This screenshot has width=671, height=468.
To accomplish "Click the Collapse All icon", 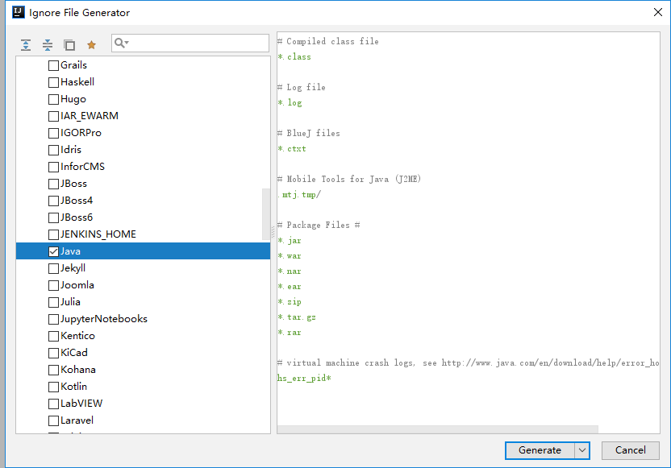I will coord(48,44).
